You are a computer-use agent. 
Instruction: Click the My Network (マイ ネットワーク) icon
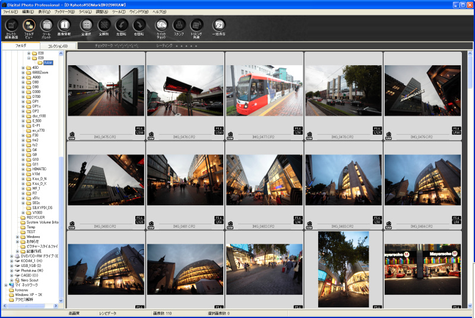11,285
